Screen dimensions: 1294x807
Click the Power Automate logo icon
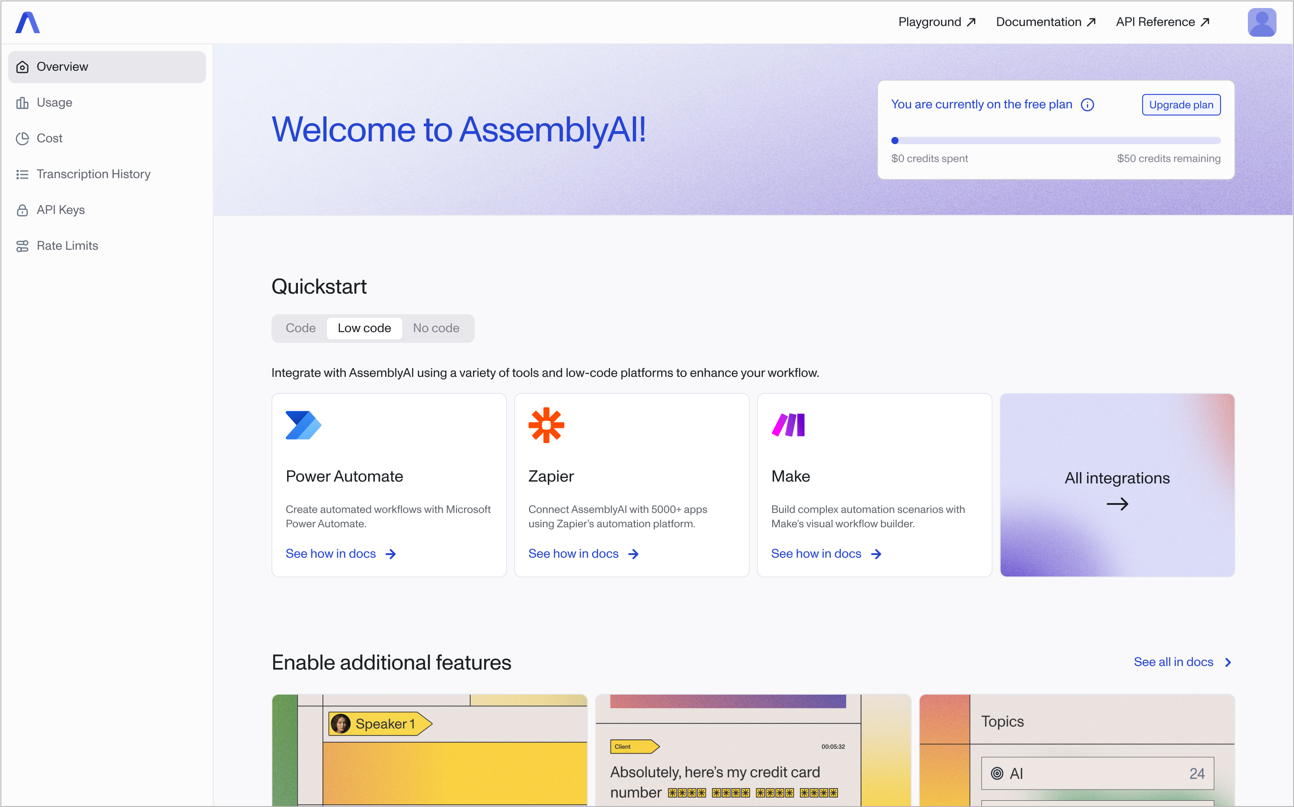pos(303,425)
